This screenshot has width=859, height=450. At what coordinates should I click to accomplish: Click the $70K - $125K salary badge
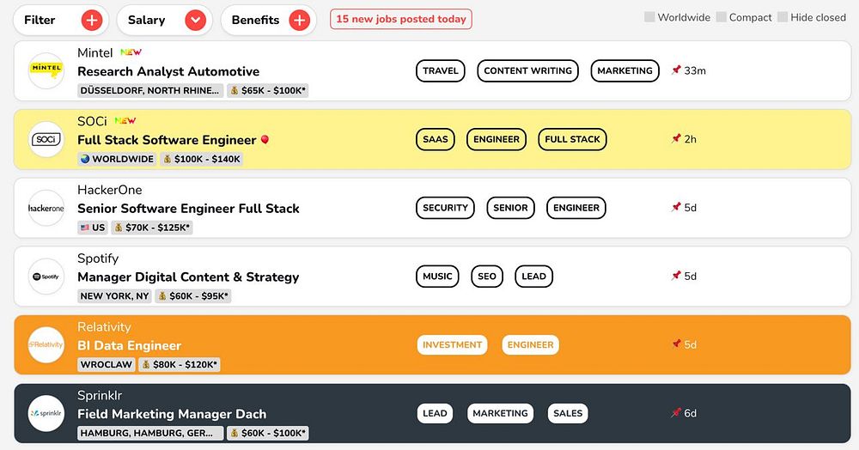152,228
